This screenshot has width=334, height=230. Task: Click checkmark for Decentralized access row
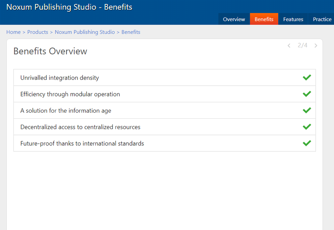pyautogui.click(x=307, y=127)
